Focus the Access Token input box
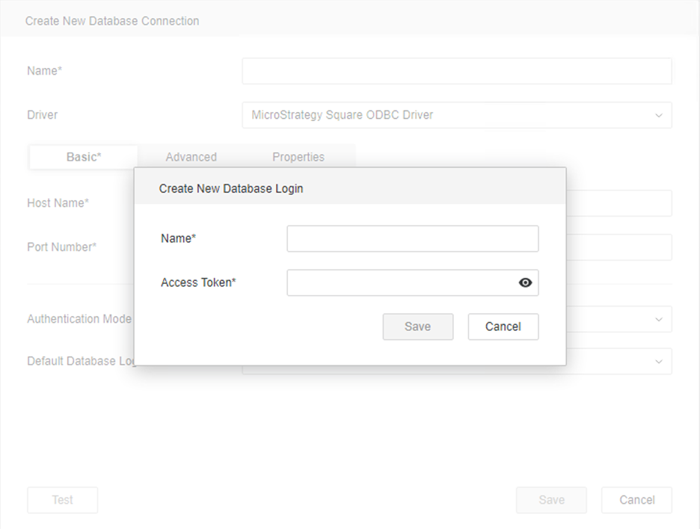 tap(400, 282)
